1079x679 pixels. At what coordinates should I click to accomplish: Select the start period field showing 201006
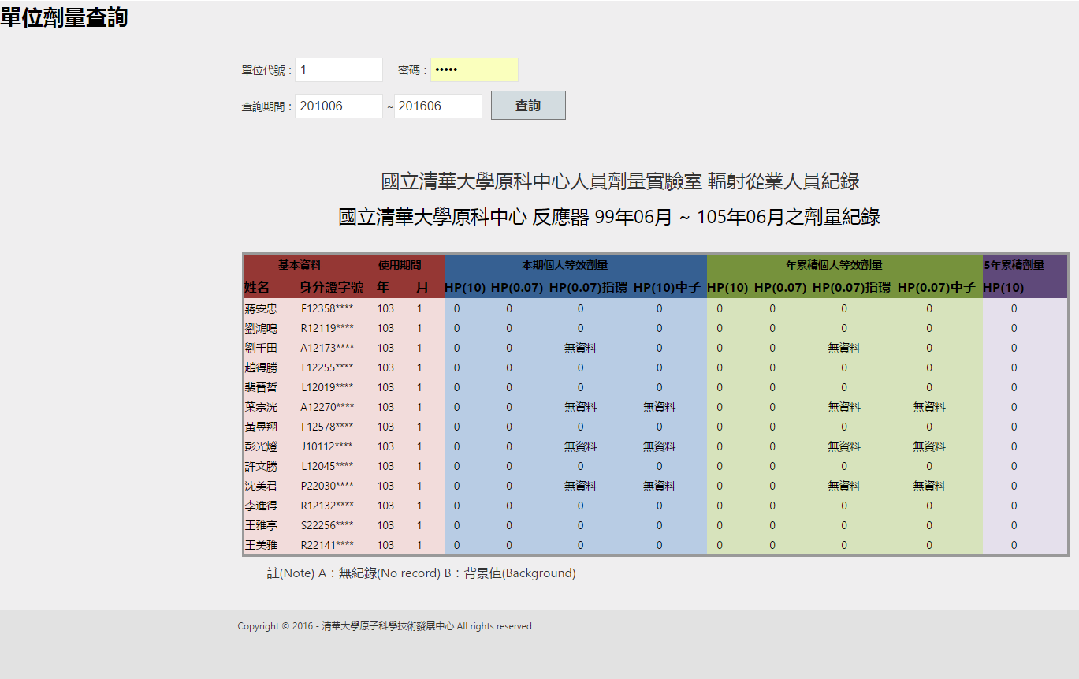coord(339,106)
